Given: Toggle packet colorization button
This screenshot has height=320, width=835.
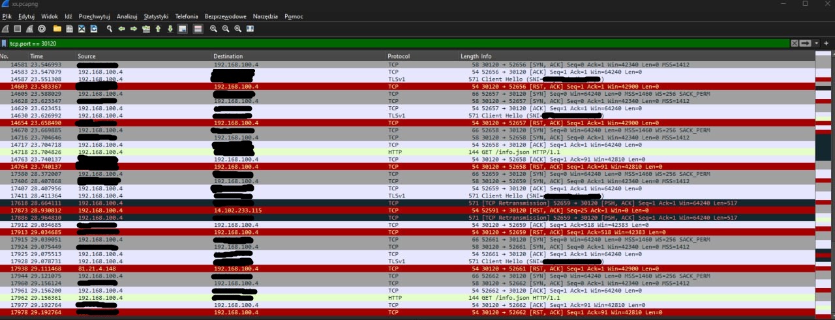Looking at the screenshot, I should pos(198,29).
